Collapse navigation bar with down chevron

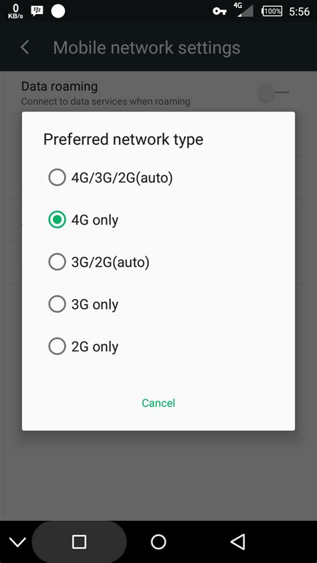coord(17,542)
